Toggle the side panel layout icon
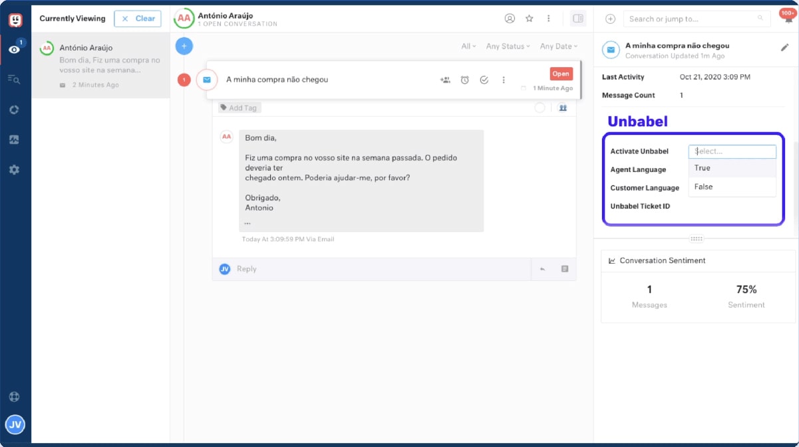Viewport: 799px width, 447px height. (577, 19)
